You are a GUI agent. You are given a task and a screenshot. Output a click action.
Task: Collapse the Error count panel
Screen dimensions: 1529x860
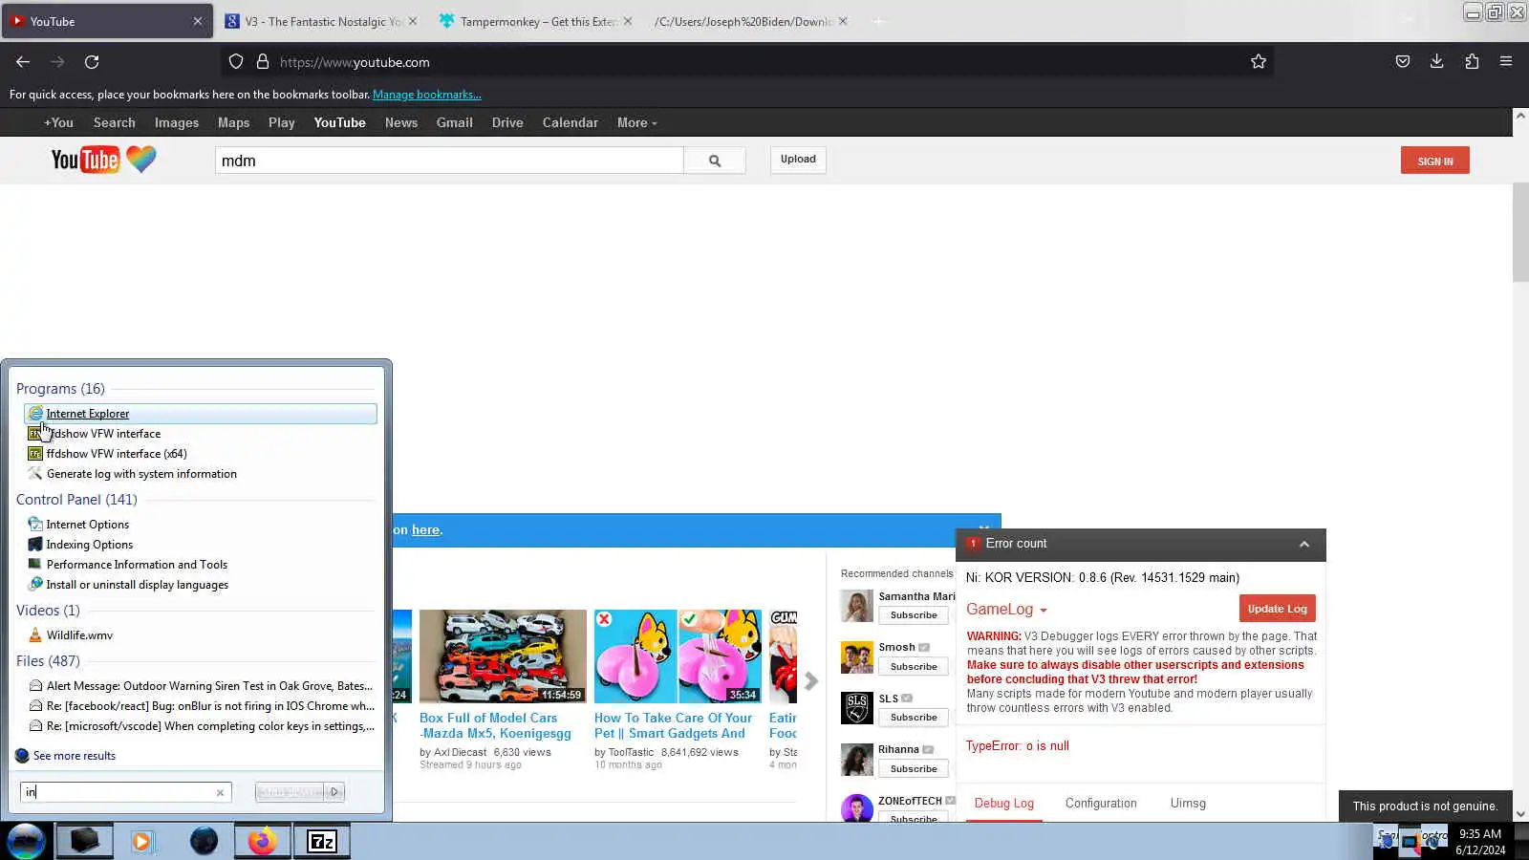1304,544
